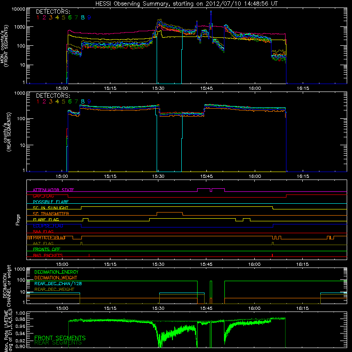Image resolution: width=352 pixels, height=352 pixels.
Task: Click the REAR_DEC_WEIGHT legend label
Action: tap(54, 290)
